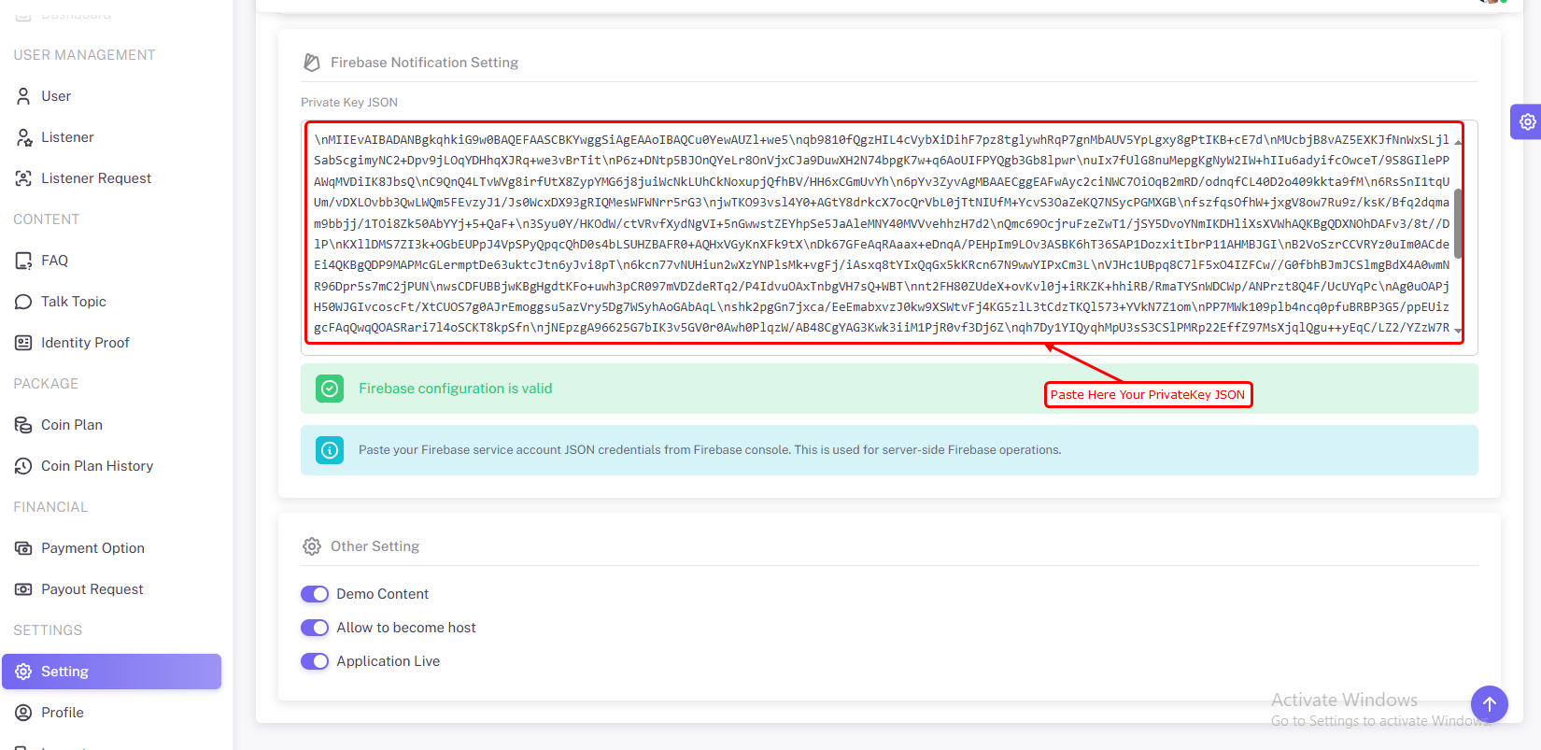The image size is (1541, 750).
Task: Click the Identity Proof card icon
Action: click(23, 343)
